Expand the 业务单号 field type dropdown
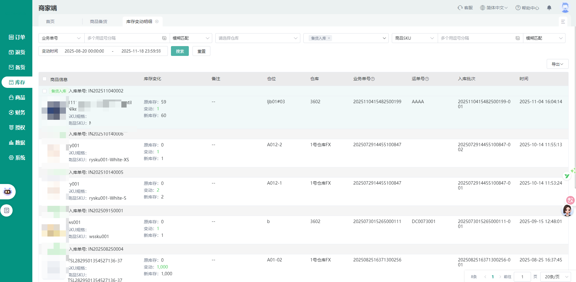The height and width of the screenshot is (282, 576). pyautogui.click(x=61, y=38)
